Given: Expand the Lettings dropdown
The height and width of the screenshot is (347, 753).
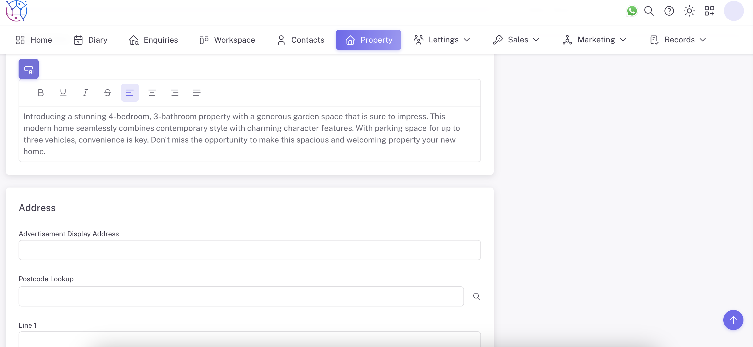Looking at the screenshot, I should pos(467,40).
